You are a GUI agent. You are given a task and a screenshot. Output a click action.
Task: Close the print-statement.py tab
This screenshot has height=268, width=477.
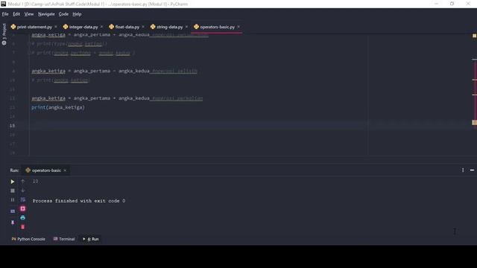(56, 27)
